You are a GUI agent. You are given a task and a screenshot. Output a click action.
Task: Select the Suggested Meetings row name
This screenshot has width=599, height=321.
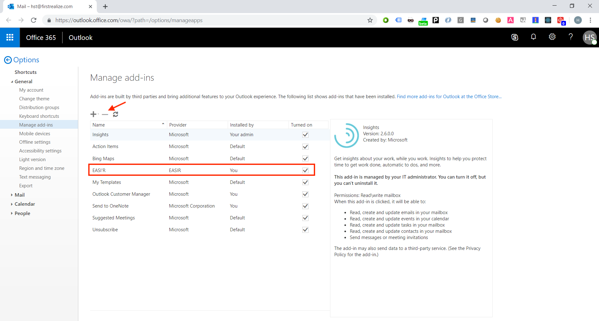coord(114,218)
